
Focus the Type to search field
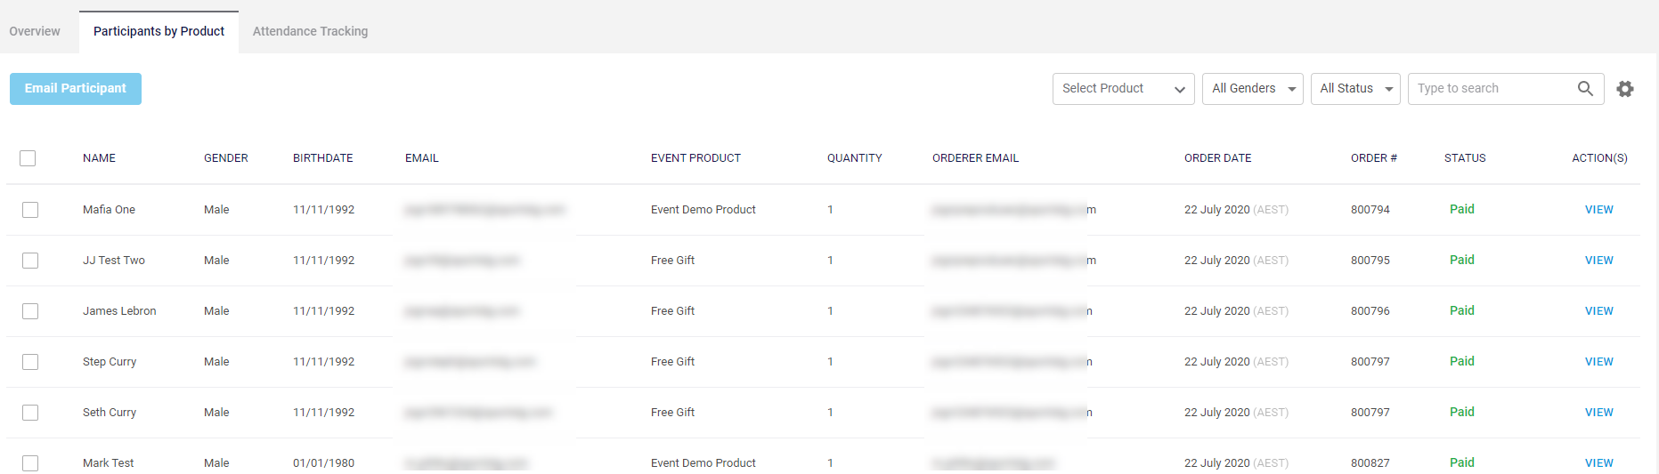1492,89
